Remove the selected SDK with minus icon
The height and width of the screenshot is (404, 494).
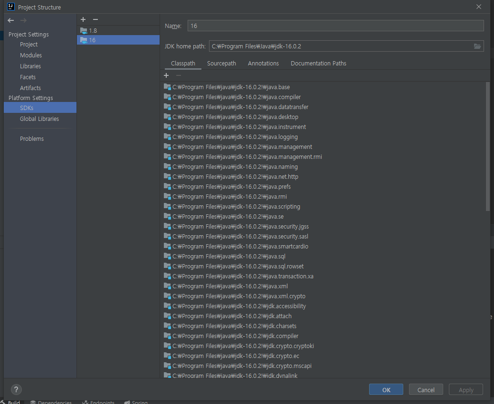pyautogui.click(x=95, y=19)
